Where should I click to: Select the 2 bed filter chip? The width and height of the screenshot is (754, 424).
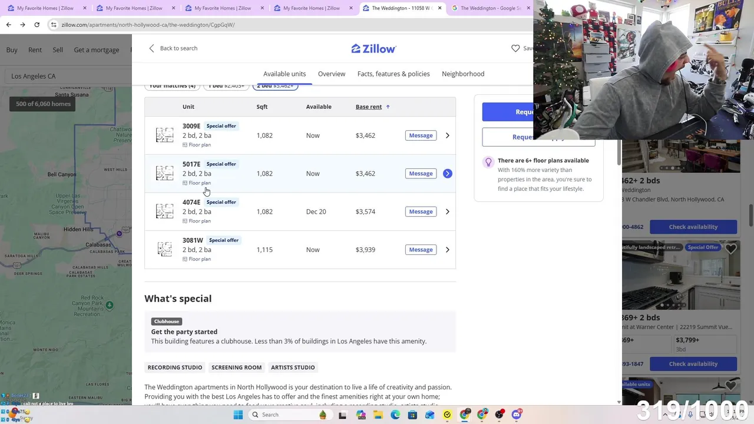point(275,86)
